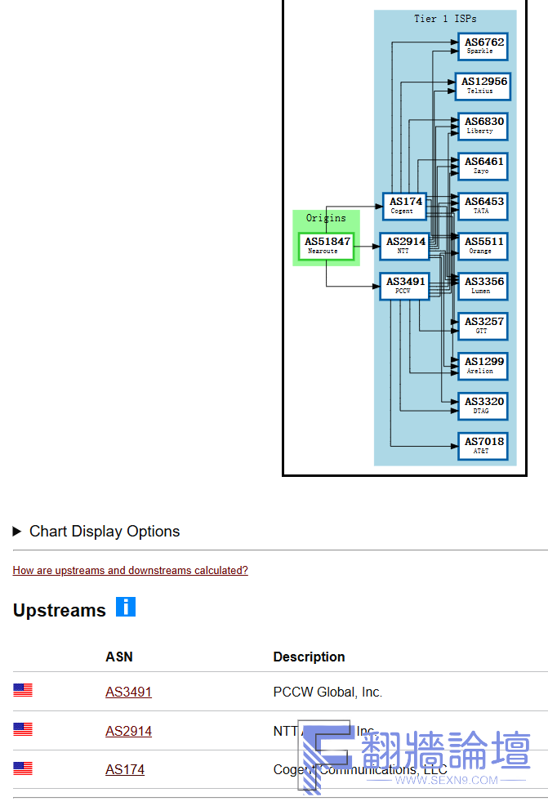Open the AS3491 link in Upstreams table

pos(128,692)
